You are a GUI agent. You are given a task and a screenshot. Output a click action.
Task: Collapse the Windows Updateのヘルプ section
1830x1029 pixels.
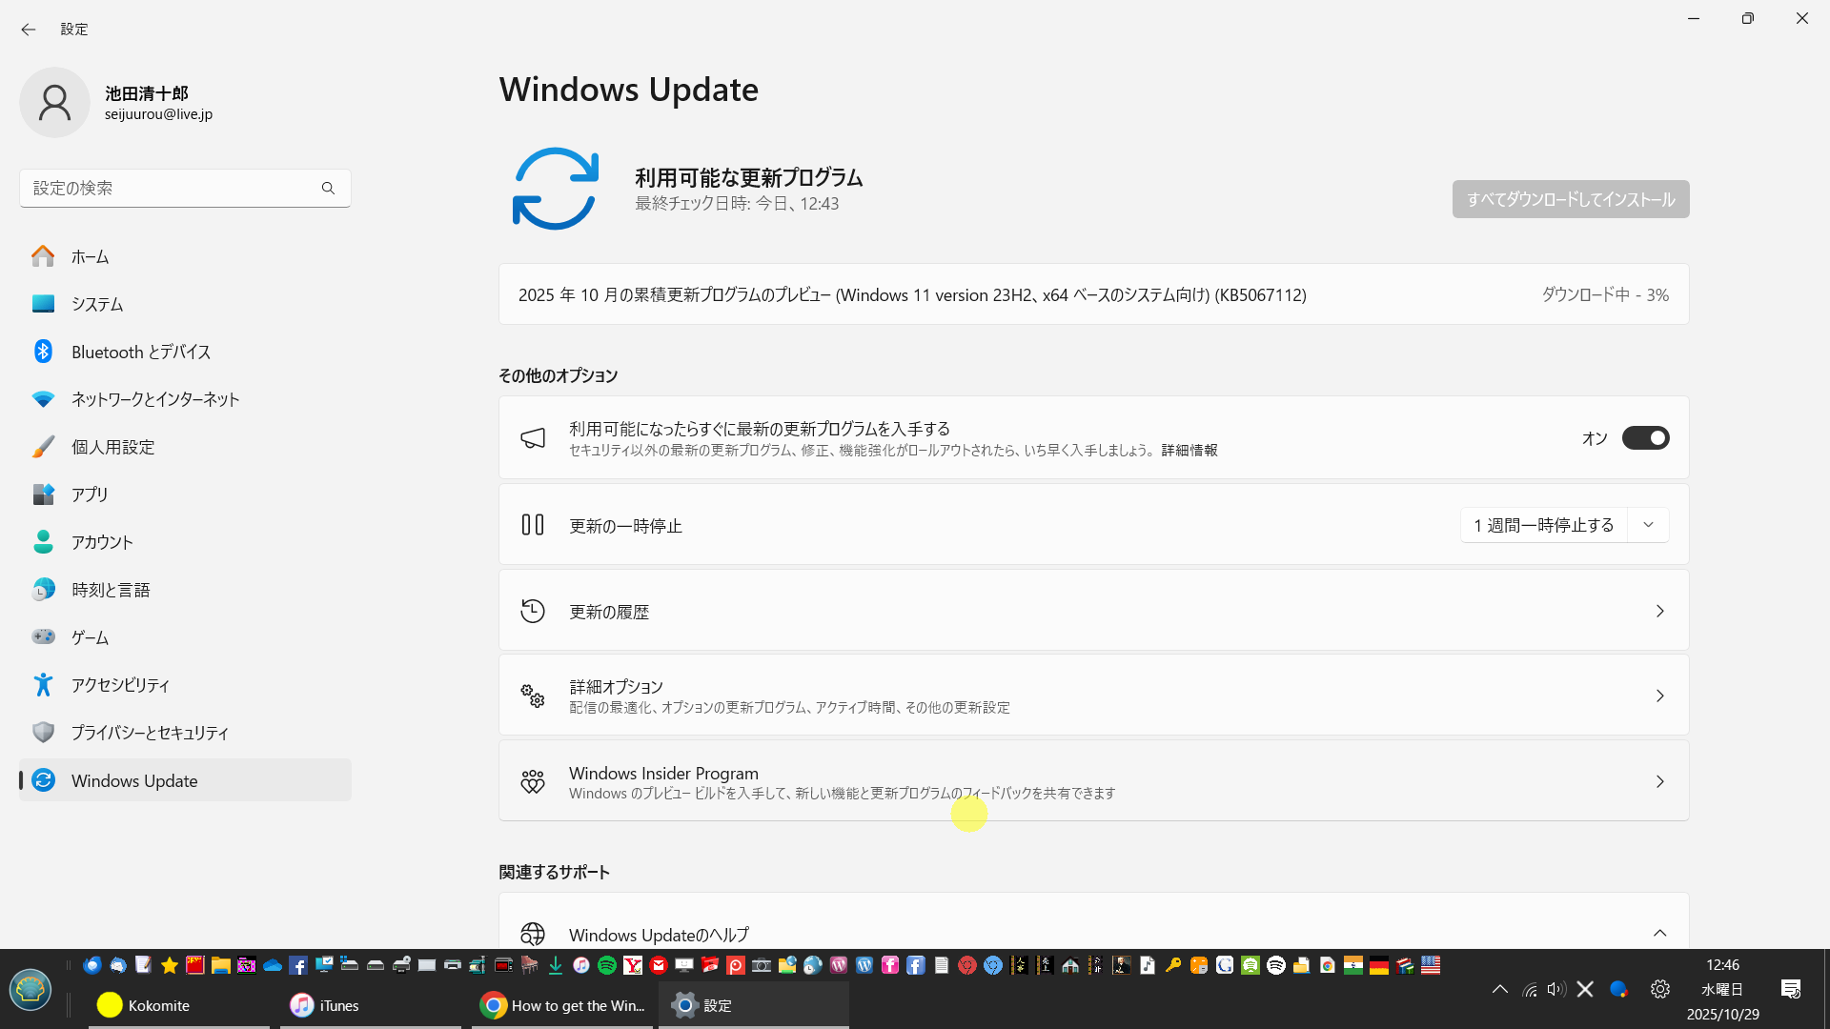click(x=1659, y=934)
